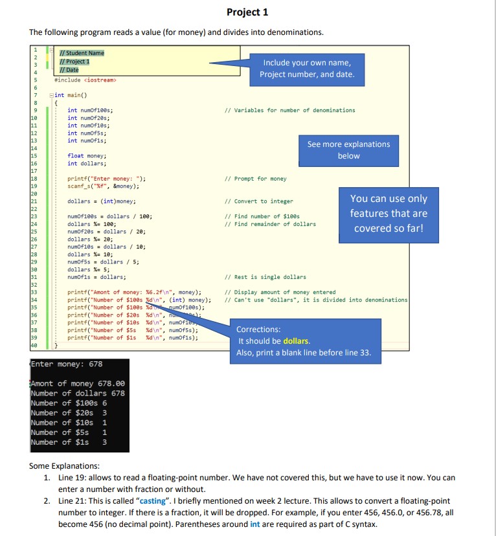Click 'numOf5s = dollars / 5;' statement
The image size is (496, 536).
[x=103, y=262]
